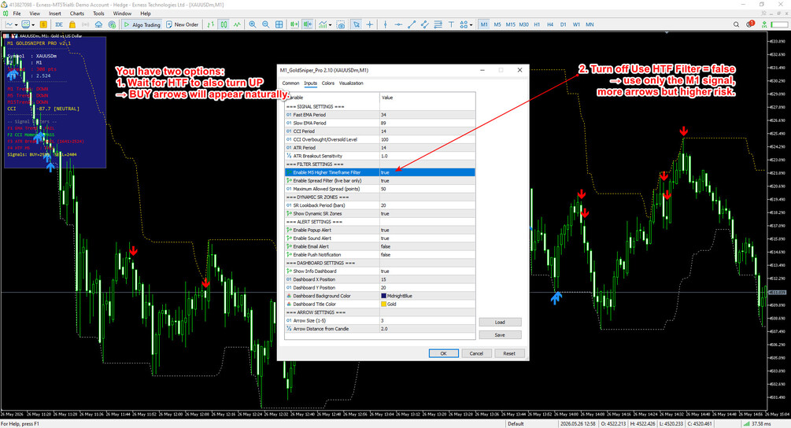Click the Load inputs button
This screenshot has height=428, width=791.
(x=500, y=322)
